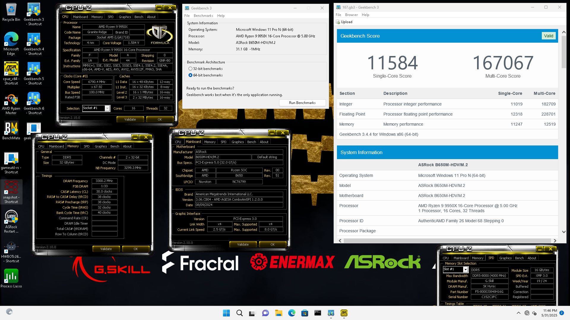This screenshot has width=570, height=320.
Task: Click the Multi-Core score 167067
Action: coord(503,63)
